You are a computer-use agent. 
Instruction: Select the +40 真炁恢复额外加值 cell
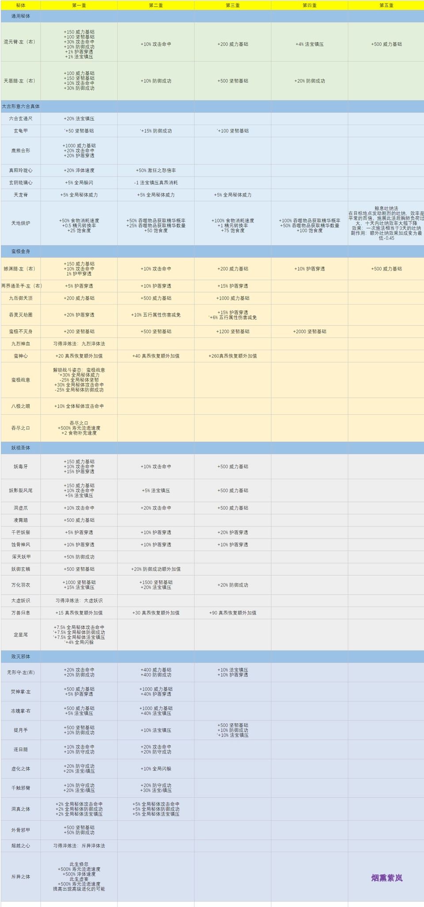[156, 356]
